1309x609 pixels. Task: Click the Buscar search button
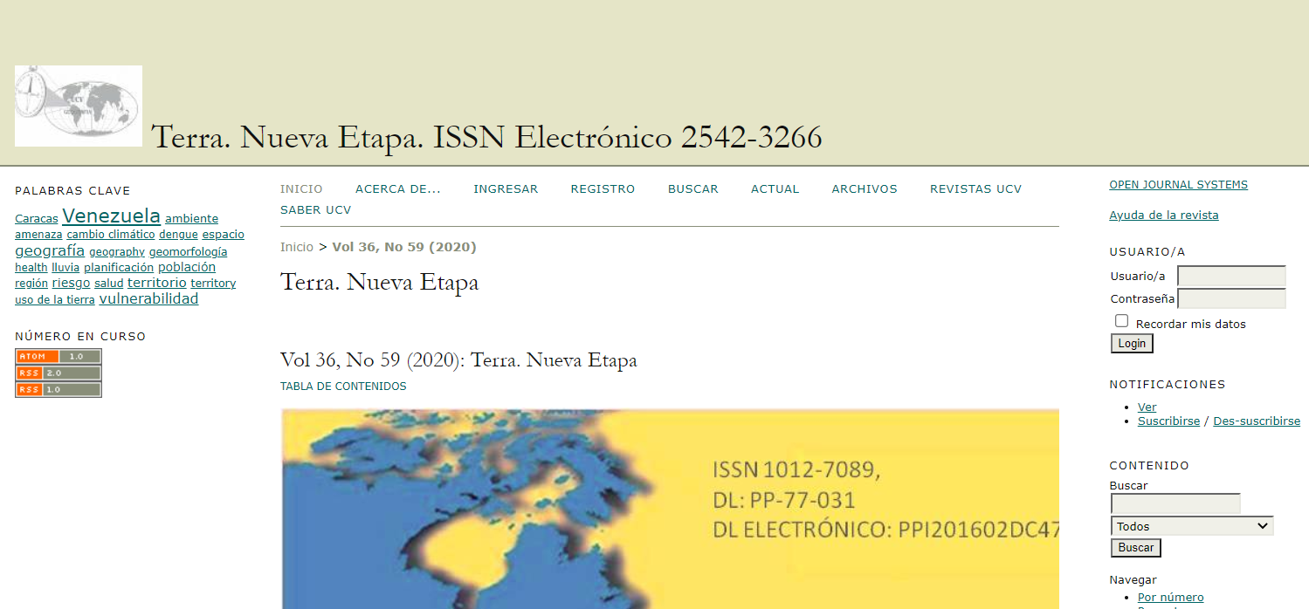click(1135, 548)
